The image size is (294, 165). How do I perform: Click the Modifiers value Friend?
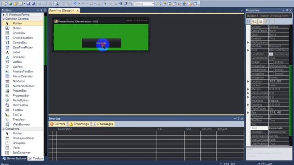click(279, 101)
